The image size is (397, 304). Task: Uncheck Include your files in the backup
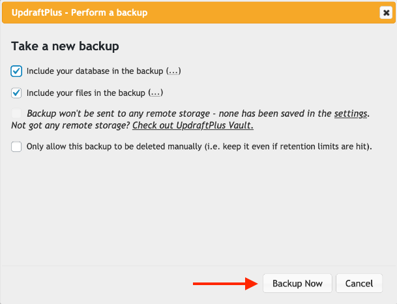(17, 93)
